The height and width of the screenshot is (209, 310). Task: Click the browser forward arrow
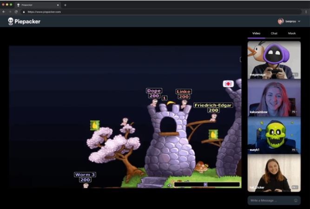point(10,12)
